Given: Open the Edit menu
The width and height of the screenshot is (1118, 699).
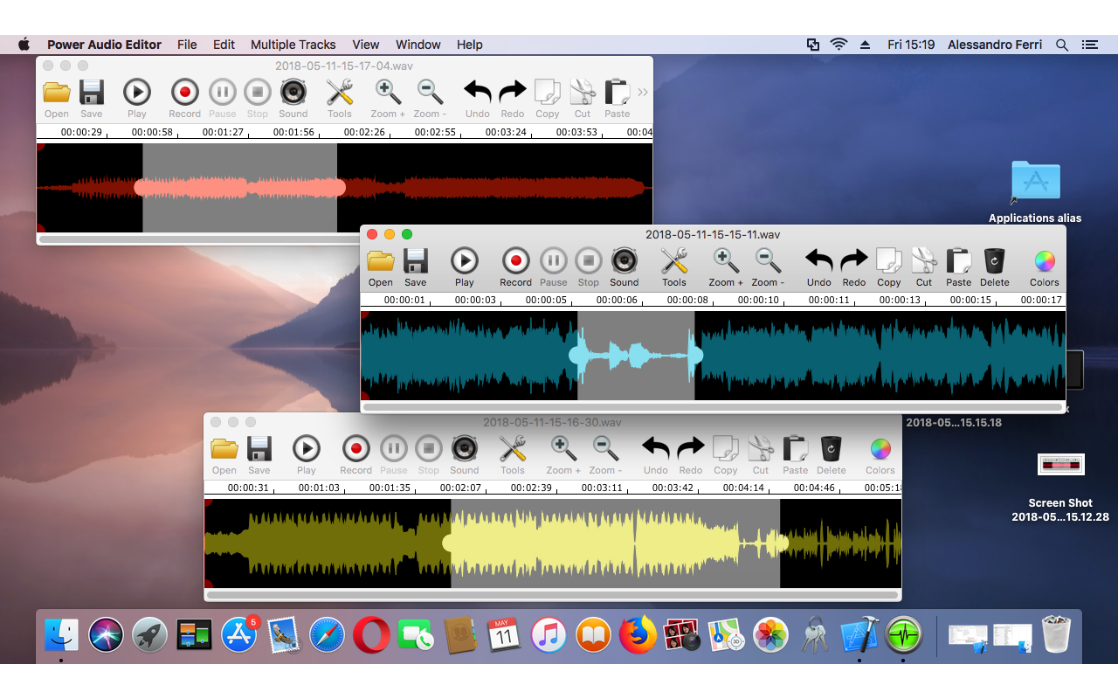Looking at the screenshot, I should pyautogui.click(x=224, y=45).
